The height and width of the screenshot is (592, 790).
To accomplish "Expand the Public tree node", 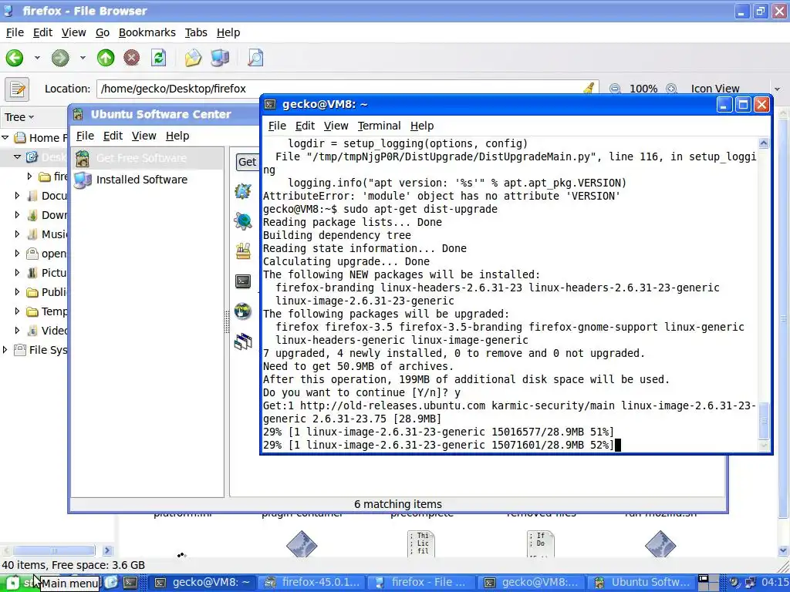I will tap(17, 292).
